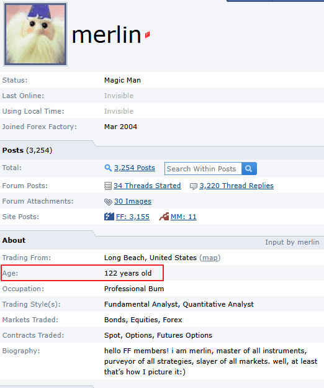
Task: Click the magnifier icon before 3,254 Posts
Action: pos(108,168)
